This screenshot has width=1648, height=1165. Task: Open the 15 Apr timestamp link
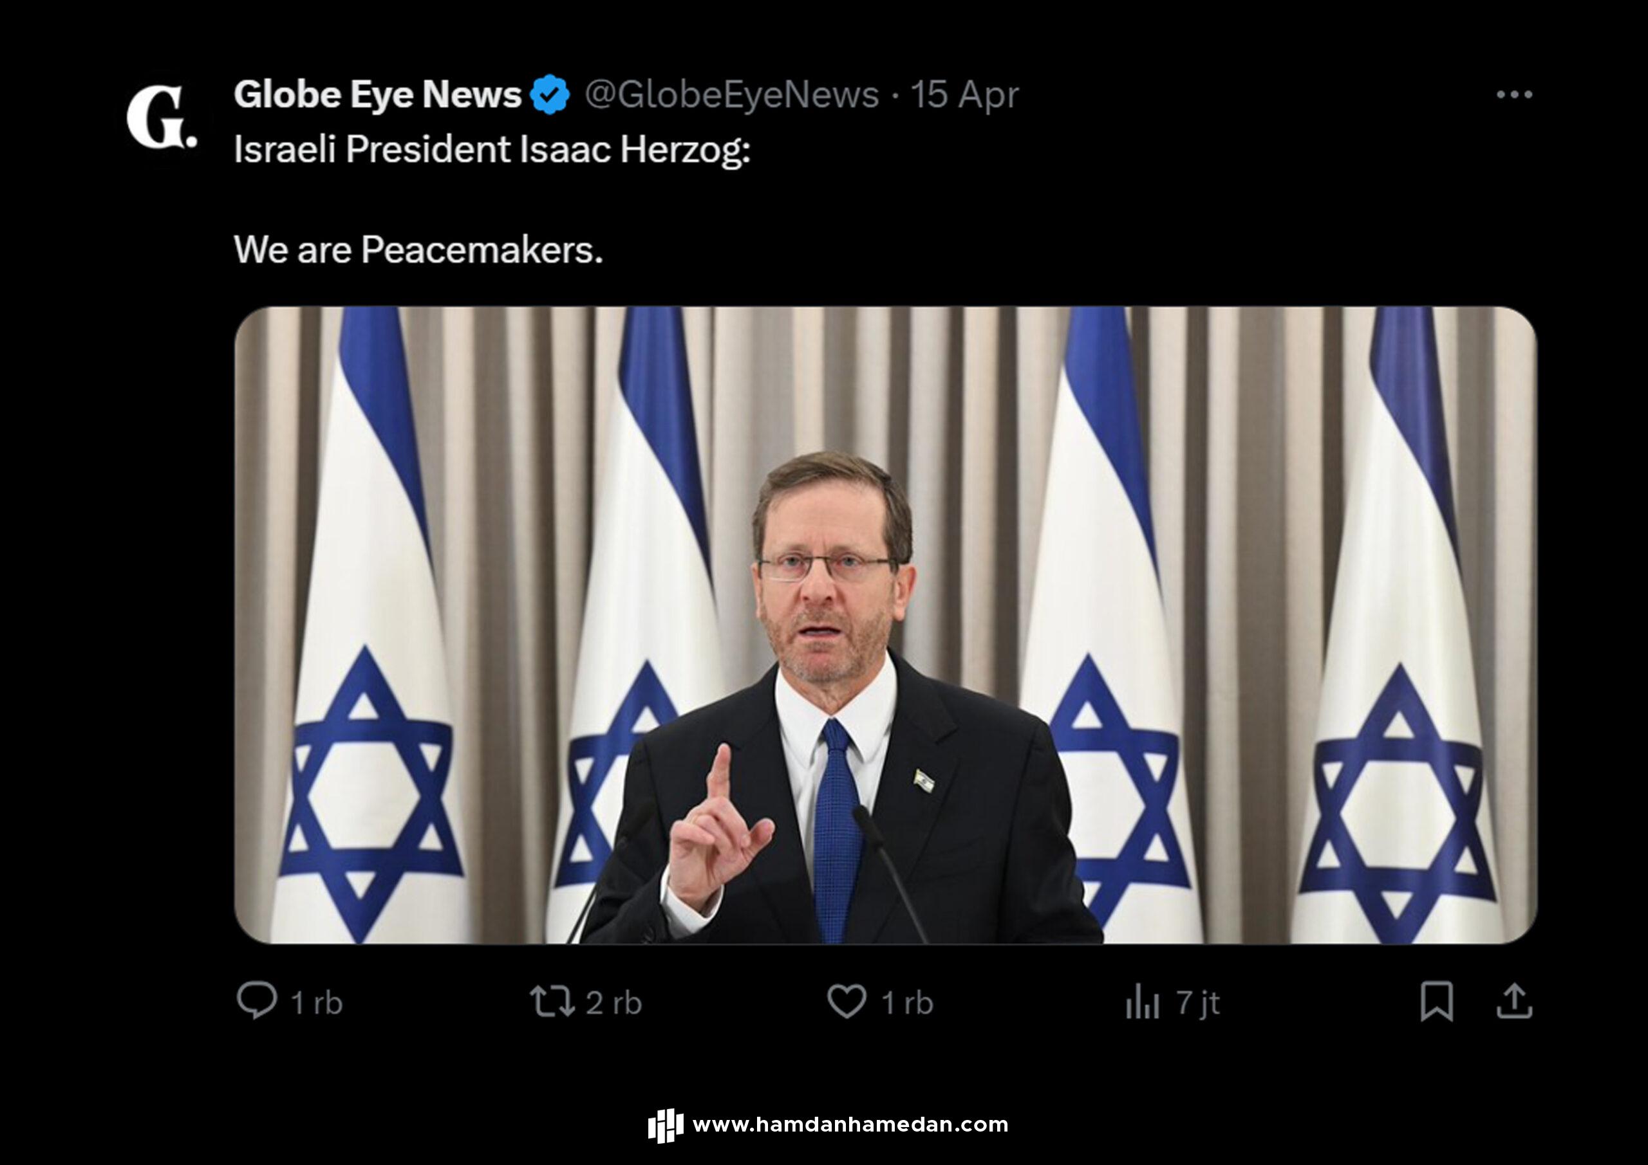click(x=965, y=95)
